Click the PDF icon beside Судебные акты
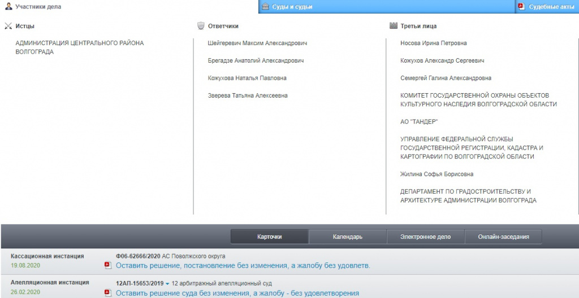 click(x=521, y=7)
